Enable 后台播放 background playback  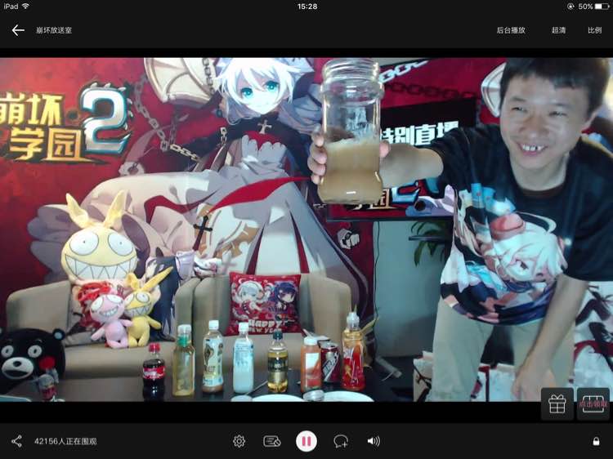[511, 30]
